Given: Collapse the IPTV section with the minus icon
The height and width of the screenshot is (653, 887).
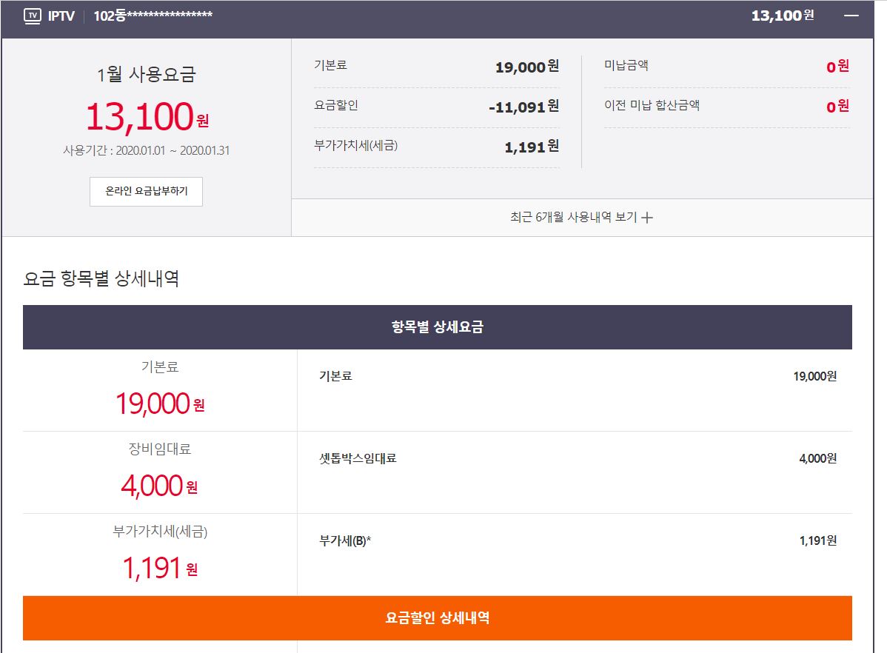Looking at the screenshot, I should (851, 16).
